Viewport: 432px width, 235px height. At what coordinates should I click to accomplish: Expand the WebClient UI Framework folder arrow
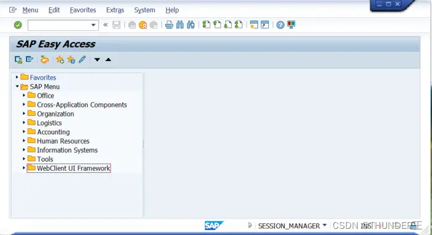click(24, 168)
